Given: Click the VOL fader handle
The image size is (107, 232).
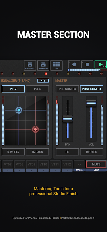Looking at the screenshot, I should click(x=91, y=103).
